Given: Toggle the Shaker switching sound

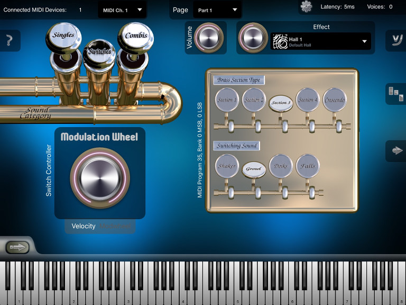Looking at the screenshot, I should [x=227, y=166].
